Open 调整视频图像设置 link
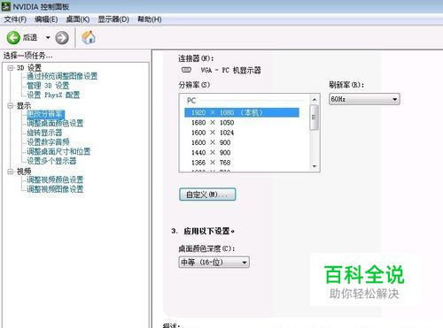The width and height of the screenshot is (443, 328). click(x=55, y=189)
